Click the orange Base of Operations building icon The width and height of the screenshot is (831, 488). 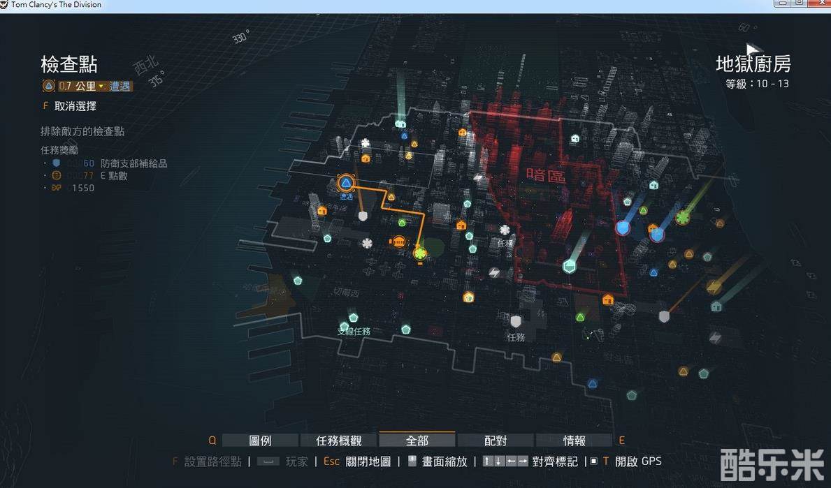(398, 242)
